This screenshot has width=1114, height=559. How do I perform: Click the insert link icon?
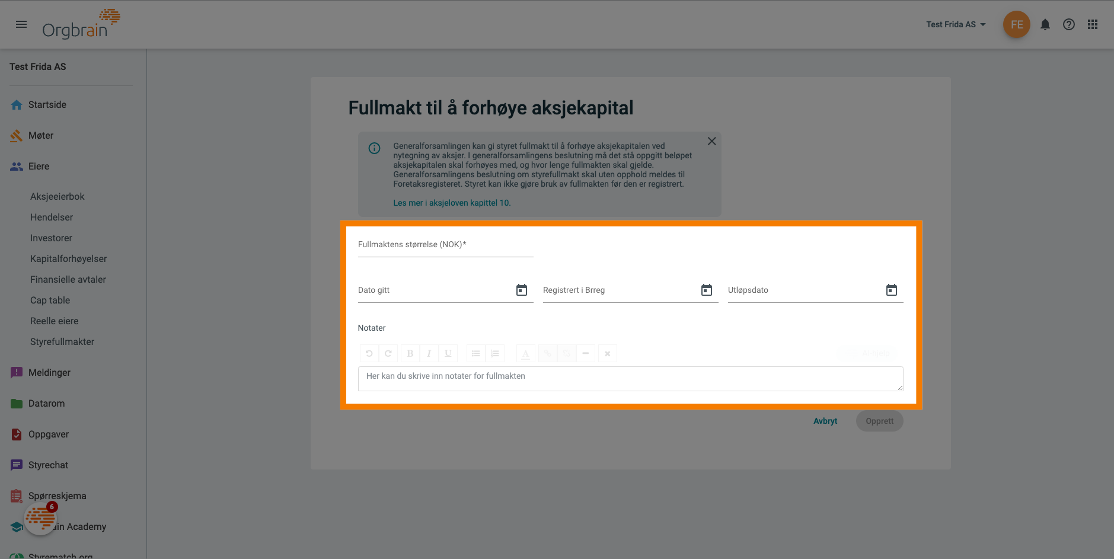(548, 353)
